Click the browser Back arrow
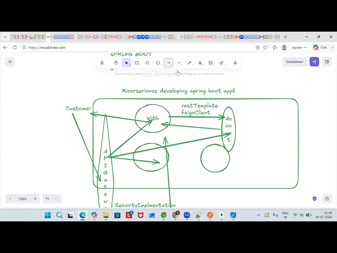337x253 pixels. tap(5, 47)
